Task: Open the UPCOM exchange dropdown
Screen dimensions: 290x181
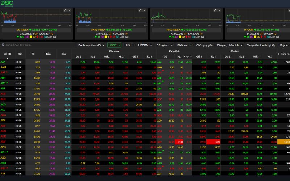Action: pos(145,45)
